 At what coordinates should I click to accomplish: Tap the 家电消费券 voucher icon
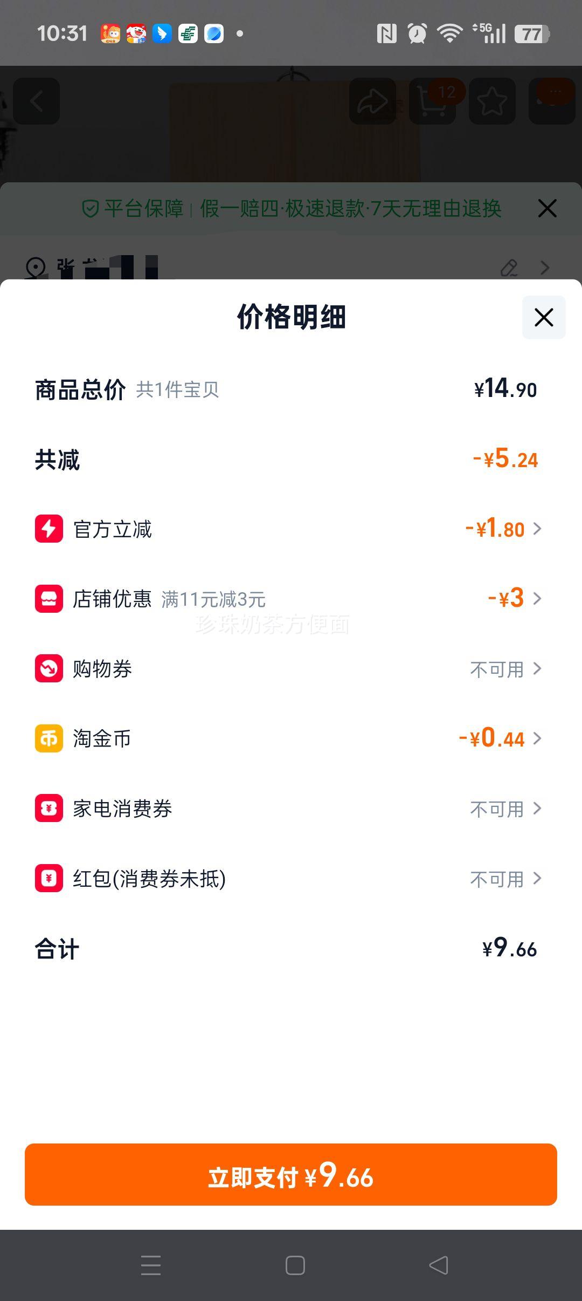pyautogui.click(x=49, y=809)
